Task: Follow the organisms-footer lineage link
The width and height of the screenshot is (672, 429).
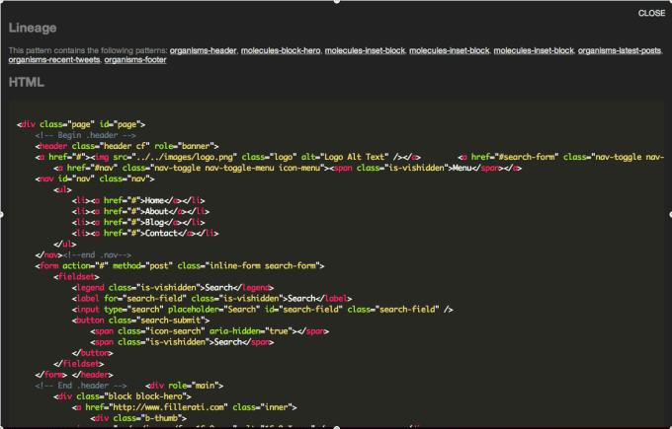Action: point(135,60)
